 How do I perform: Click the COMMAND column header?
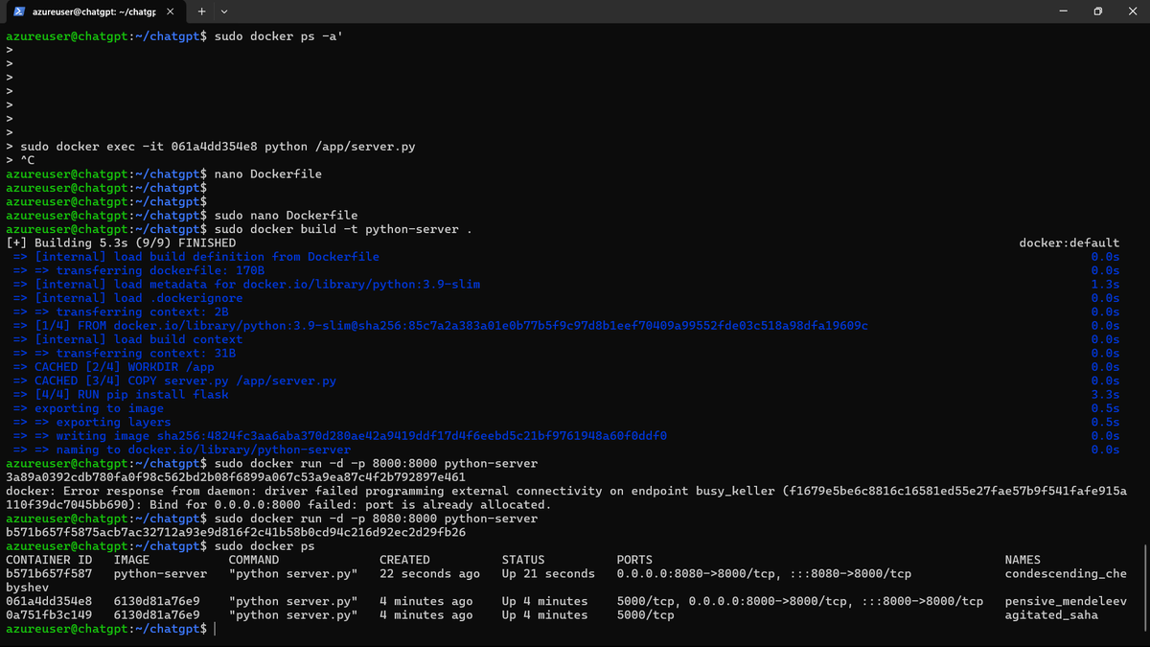254,560
